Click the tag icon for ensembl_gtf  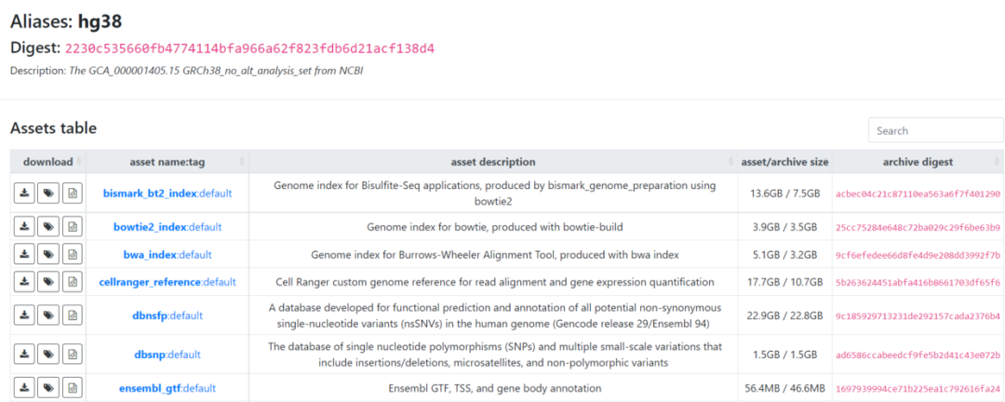coord(48,388)
